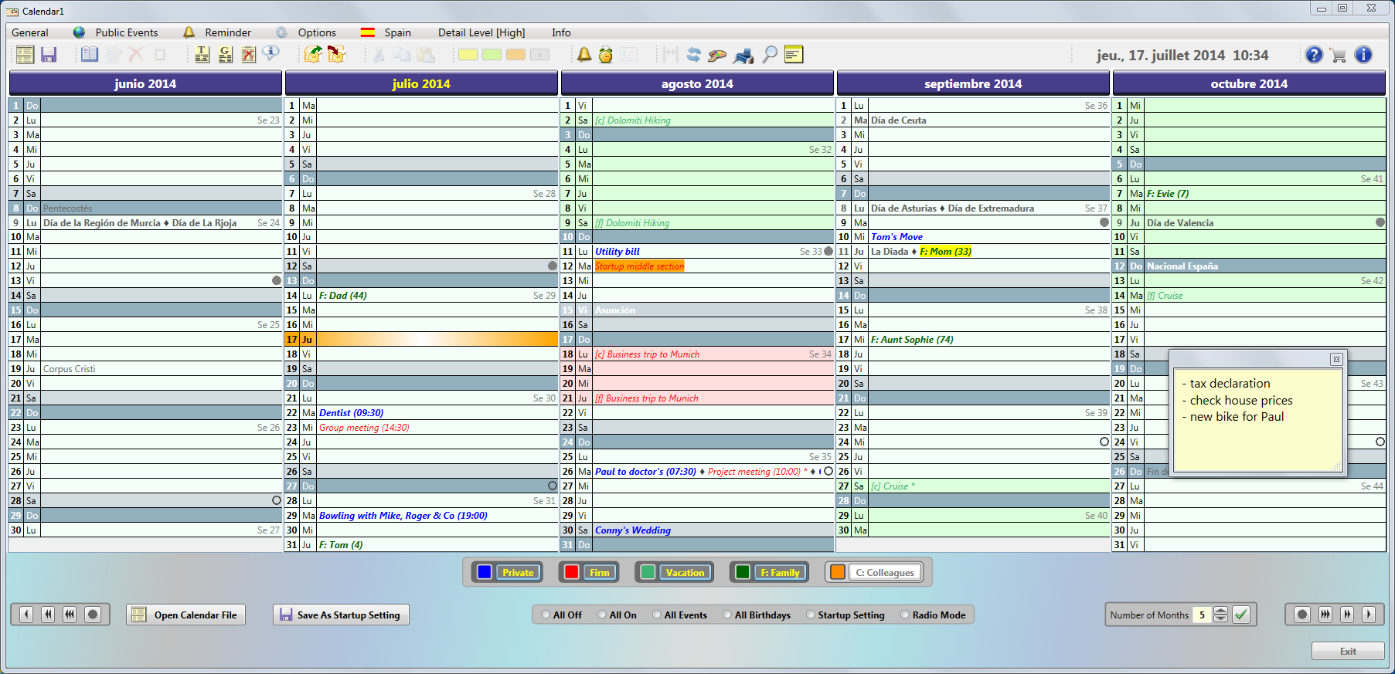The image size is (1395, 674).
Task: Select the All Off radio button
Action: coord(546,615)
